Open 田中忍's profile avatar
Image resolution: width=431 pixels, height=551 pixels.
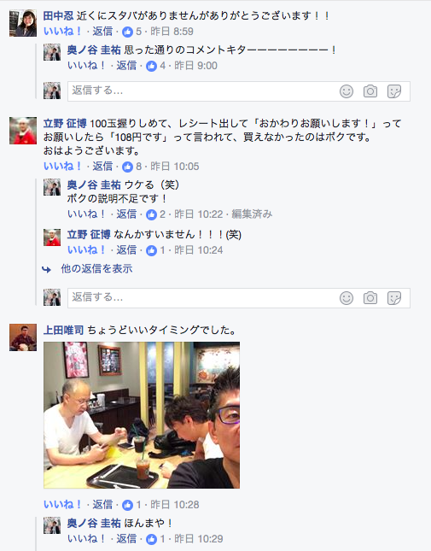pyautogui.click(x=23, y=23)
